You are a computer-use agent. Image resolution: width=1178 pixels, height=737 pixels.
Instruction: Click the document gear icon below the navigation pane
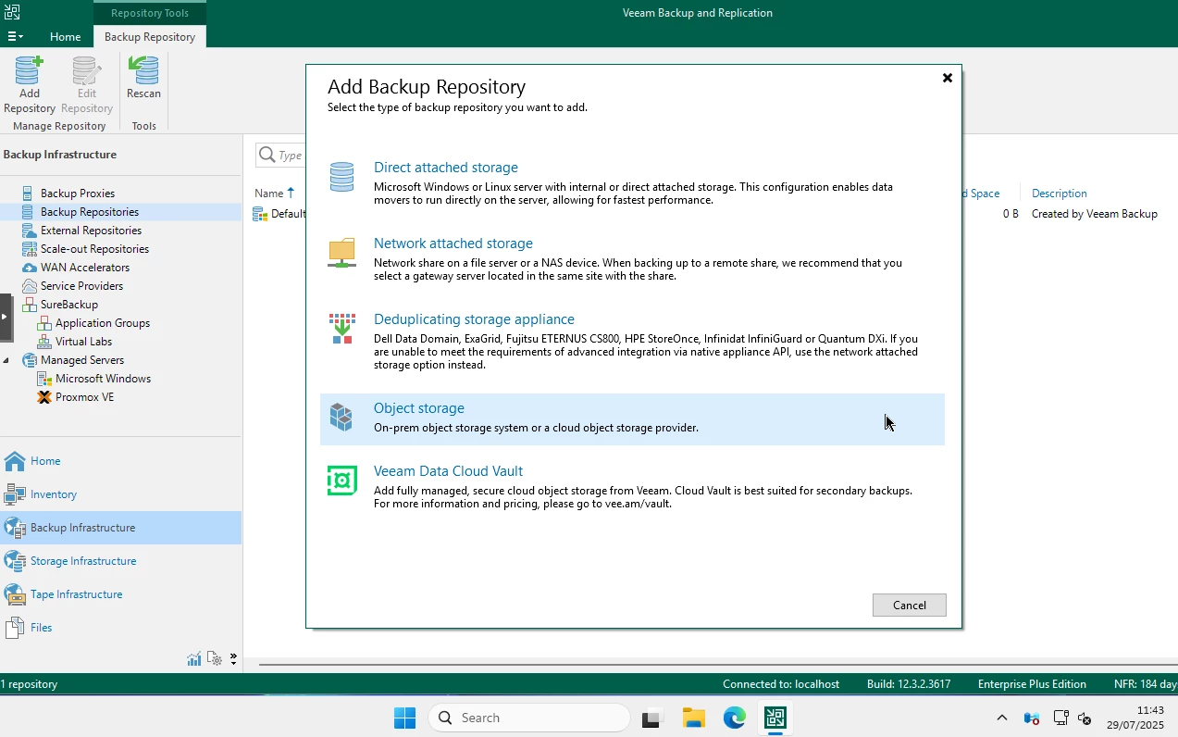pos(215,659)
